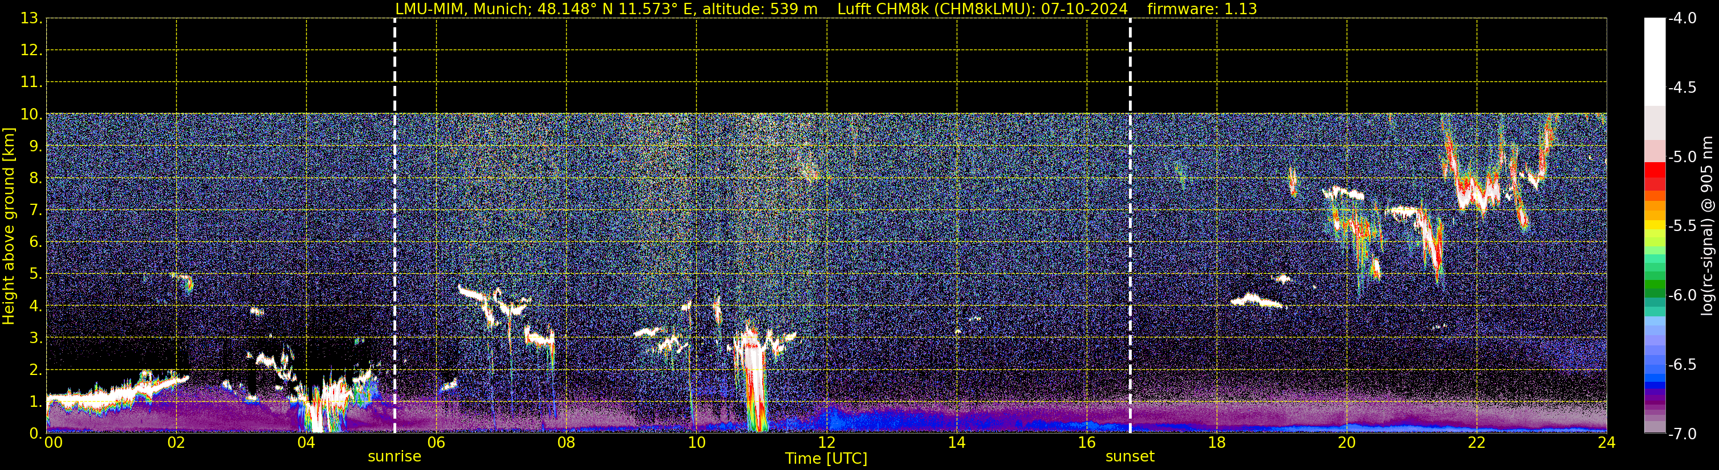Select the station location text in the plot title
This screenshot has width=1719, height=470.
click(x=606, y=9)
